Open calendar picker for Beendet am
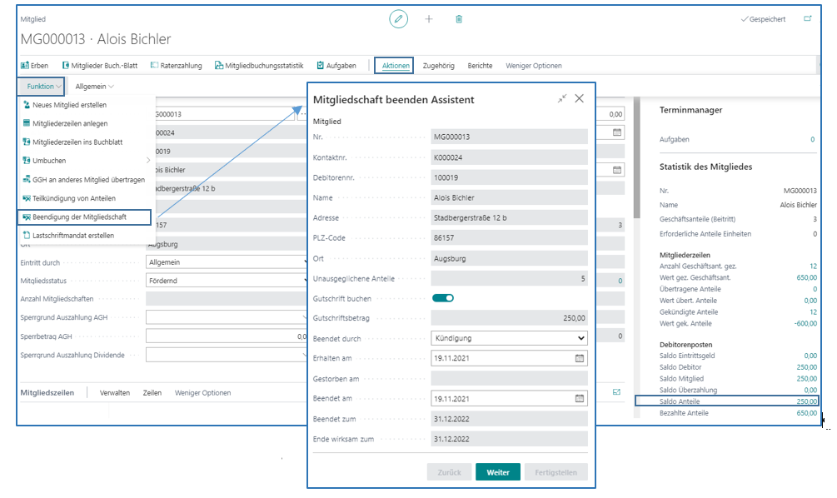The image size is (837, 498). (580, 398)
